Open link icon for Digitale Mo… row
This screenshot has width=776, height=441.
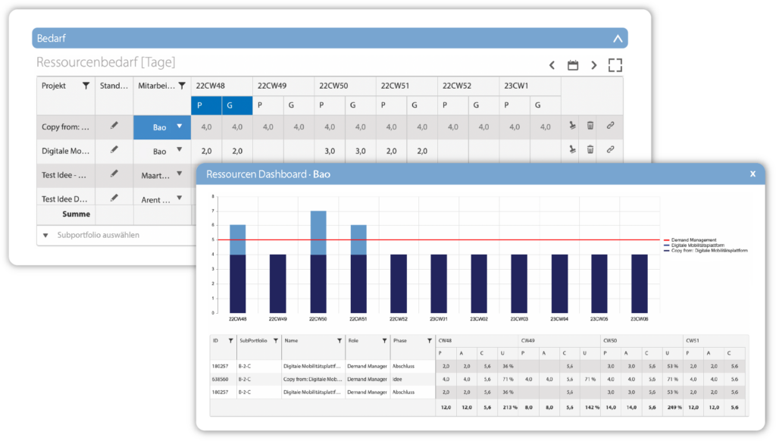click(x=610, y=151)
